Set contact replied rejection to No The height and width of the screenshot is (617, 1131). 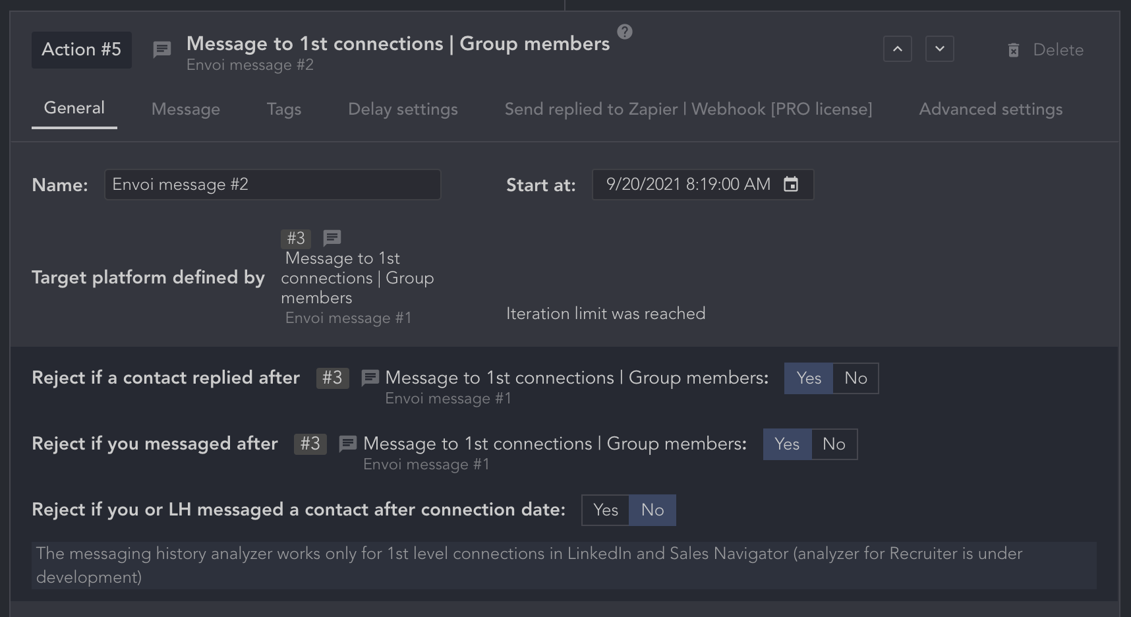click(855, 378)
